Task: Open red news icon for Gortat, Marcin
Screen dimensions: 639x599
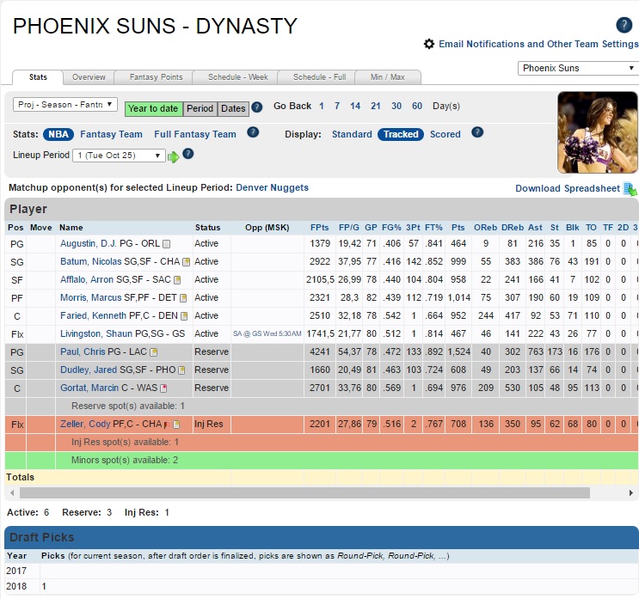Action: 163,388
